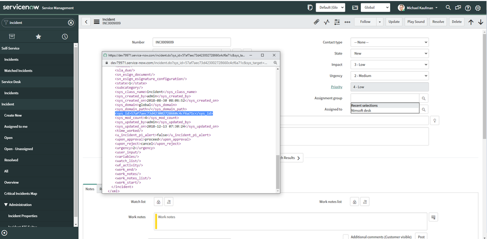Unlock the Work notes list field
The height and width of the screenshot is (239, 487).
coord(355,202)
